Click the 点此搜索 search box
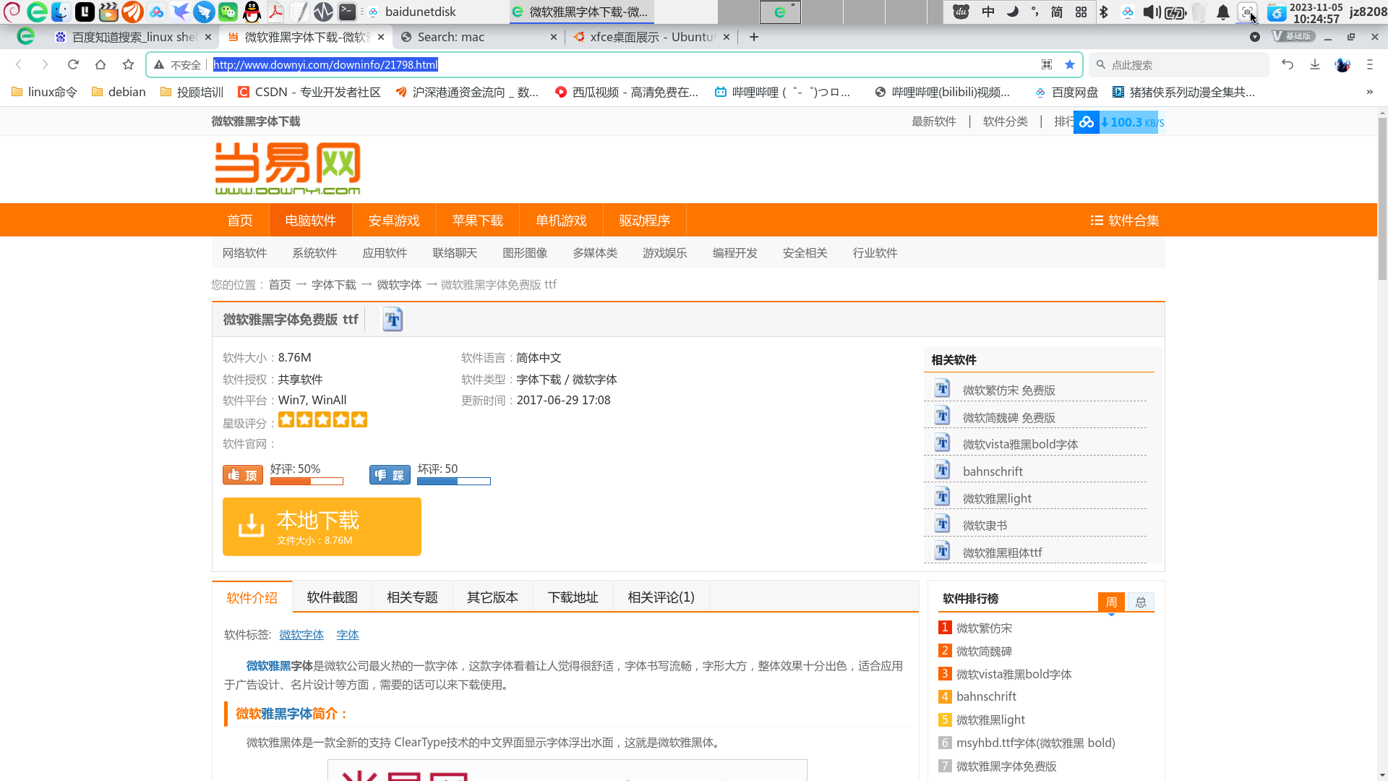 (1179, 64)
